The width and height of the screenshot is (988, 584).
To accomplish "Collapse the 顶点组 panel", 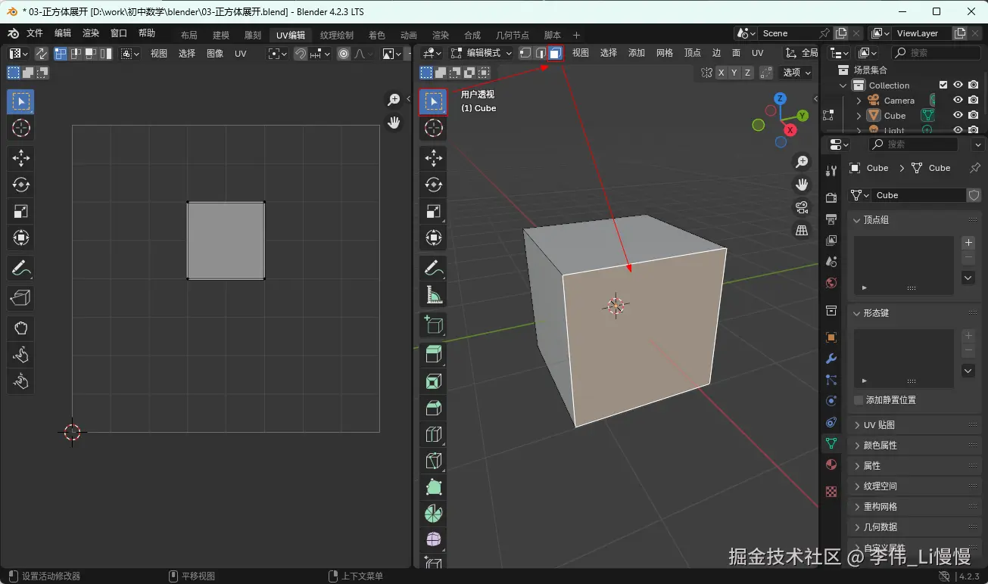I will coord(876,219).
